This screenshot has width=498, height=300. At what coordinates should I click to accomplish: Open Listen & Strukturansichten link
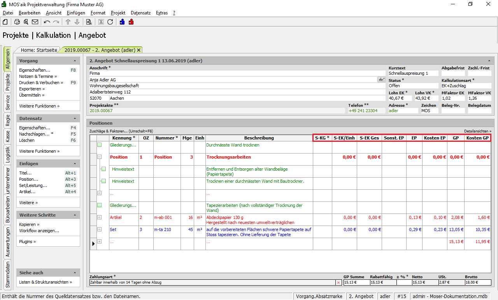click(44, 282)
